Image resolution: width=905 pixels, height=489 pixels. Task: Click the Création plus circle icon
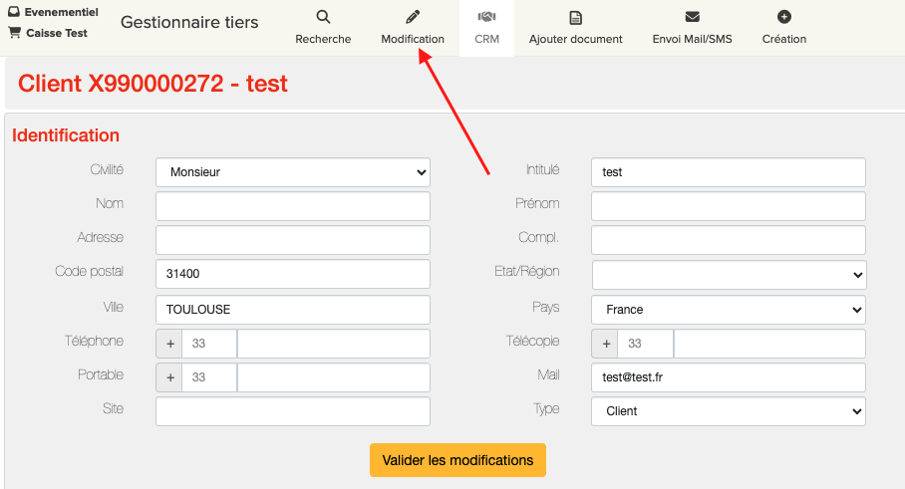(783, 17)
